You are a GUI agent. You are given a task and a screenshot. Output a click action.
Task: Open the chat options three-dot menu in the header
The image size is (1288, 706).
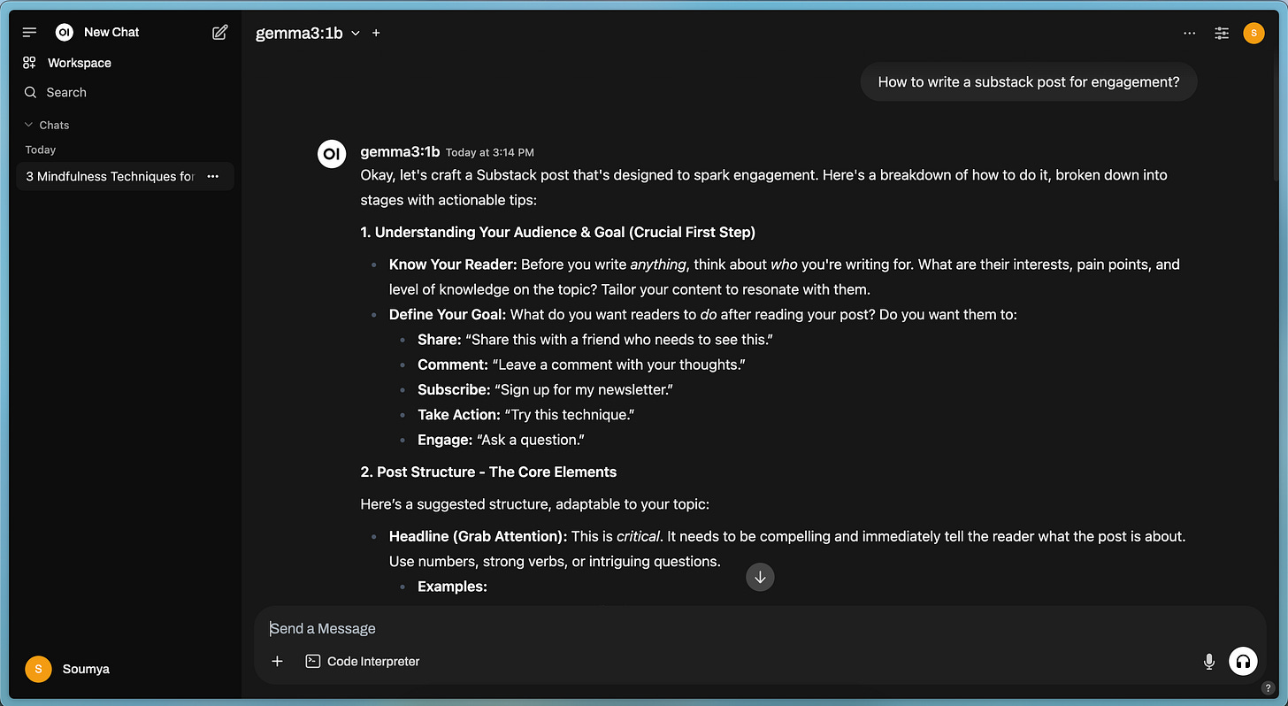[x=1189, y=33]
